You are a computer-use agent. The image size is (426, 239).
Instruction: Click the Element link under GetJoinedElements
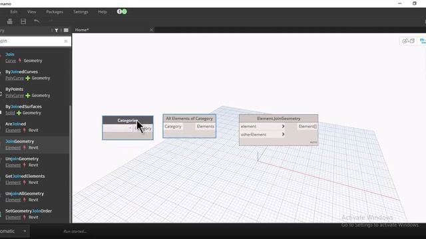pyautogui.click(x=13, y=183)
